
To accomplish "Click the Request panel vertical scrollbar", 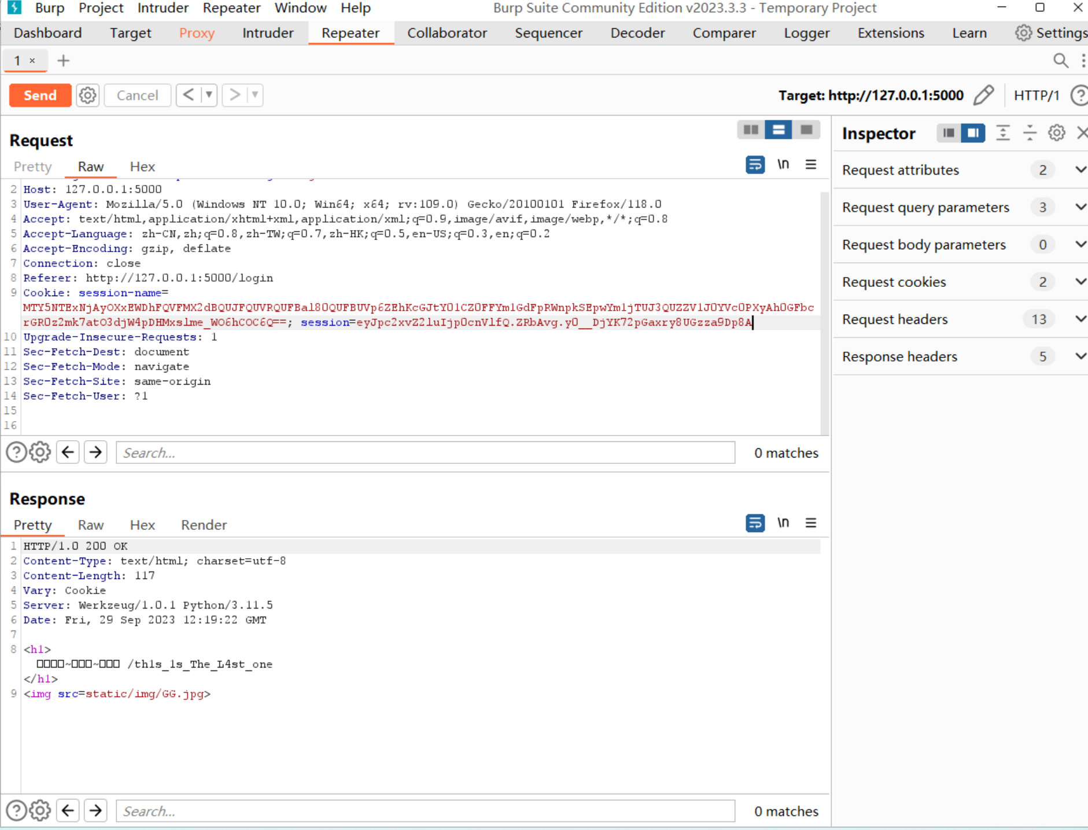I will point(825,312).
